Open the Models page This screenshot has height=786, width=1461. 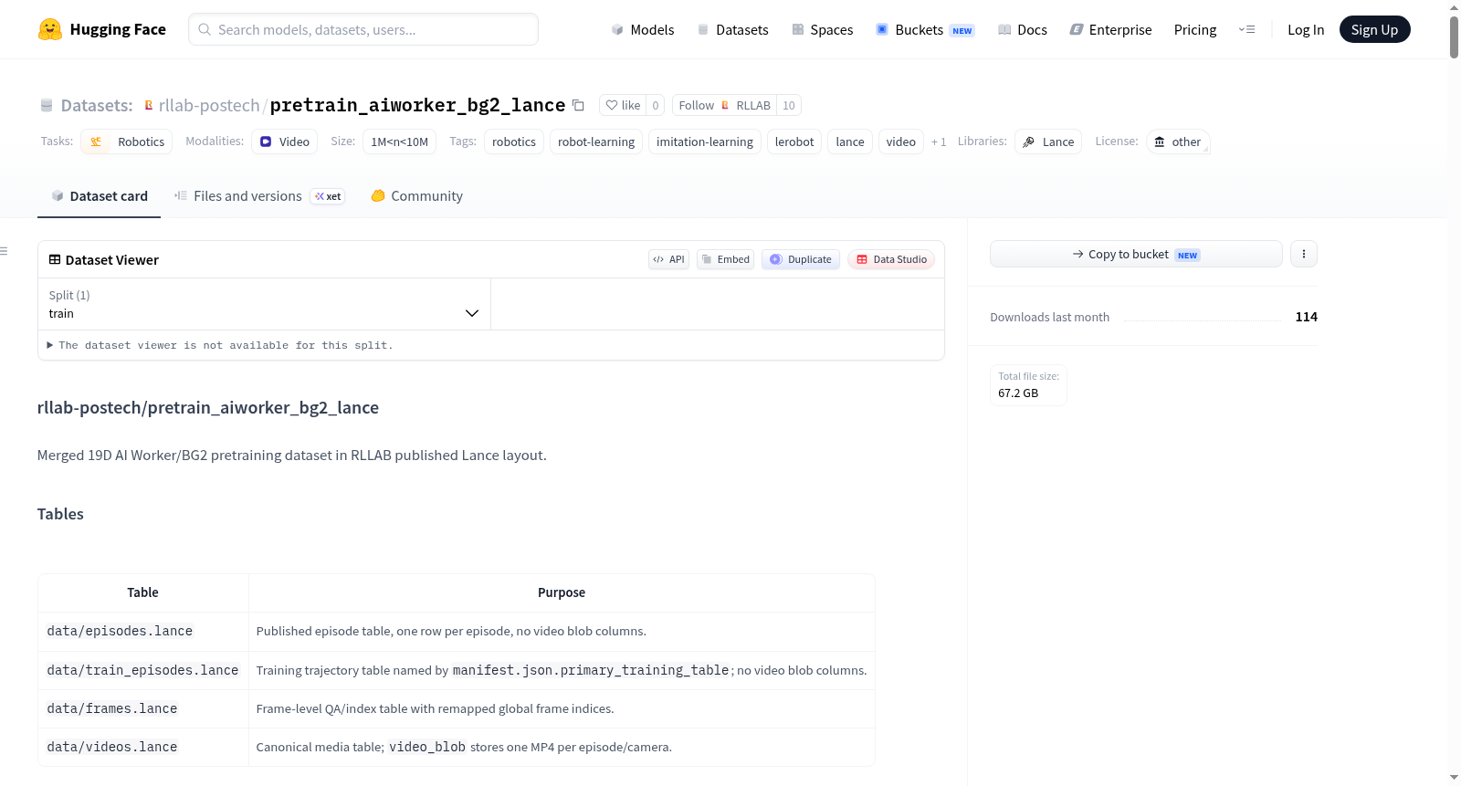(x=643, y=29)
